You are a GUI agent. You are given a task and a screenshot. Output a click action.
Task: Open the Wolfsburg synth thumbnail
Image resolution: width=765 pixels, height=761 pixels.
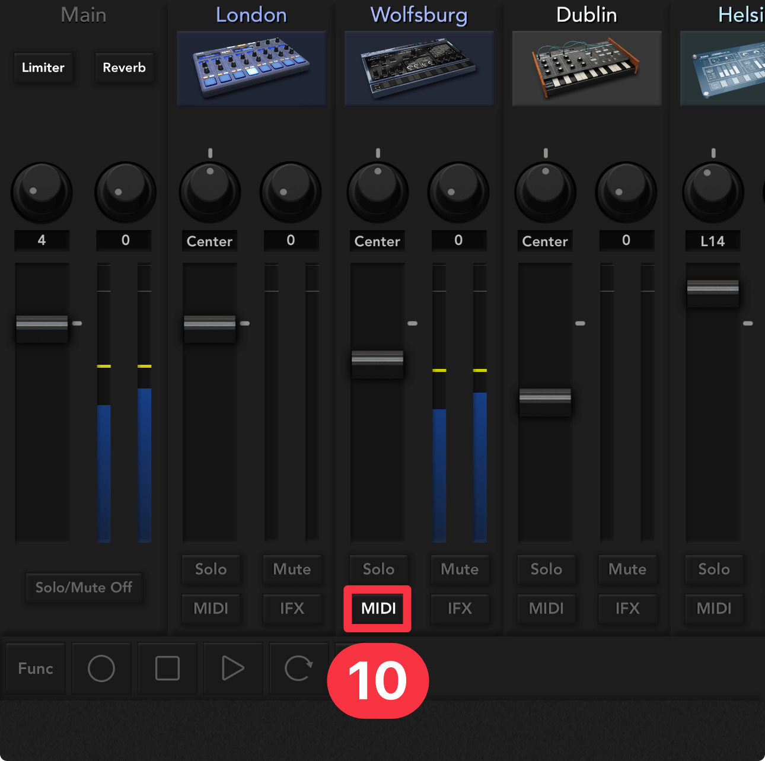[419, 68]
